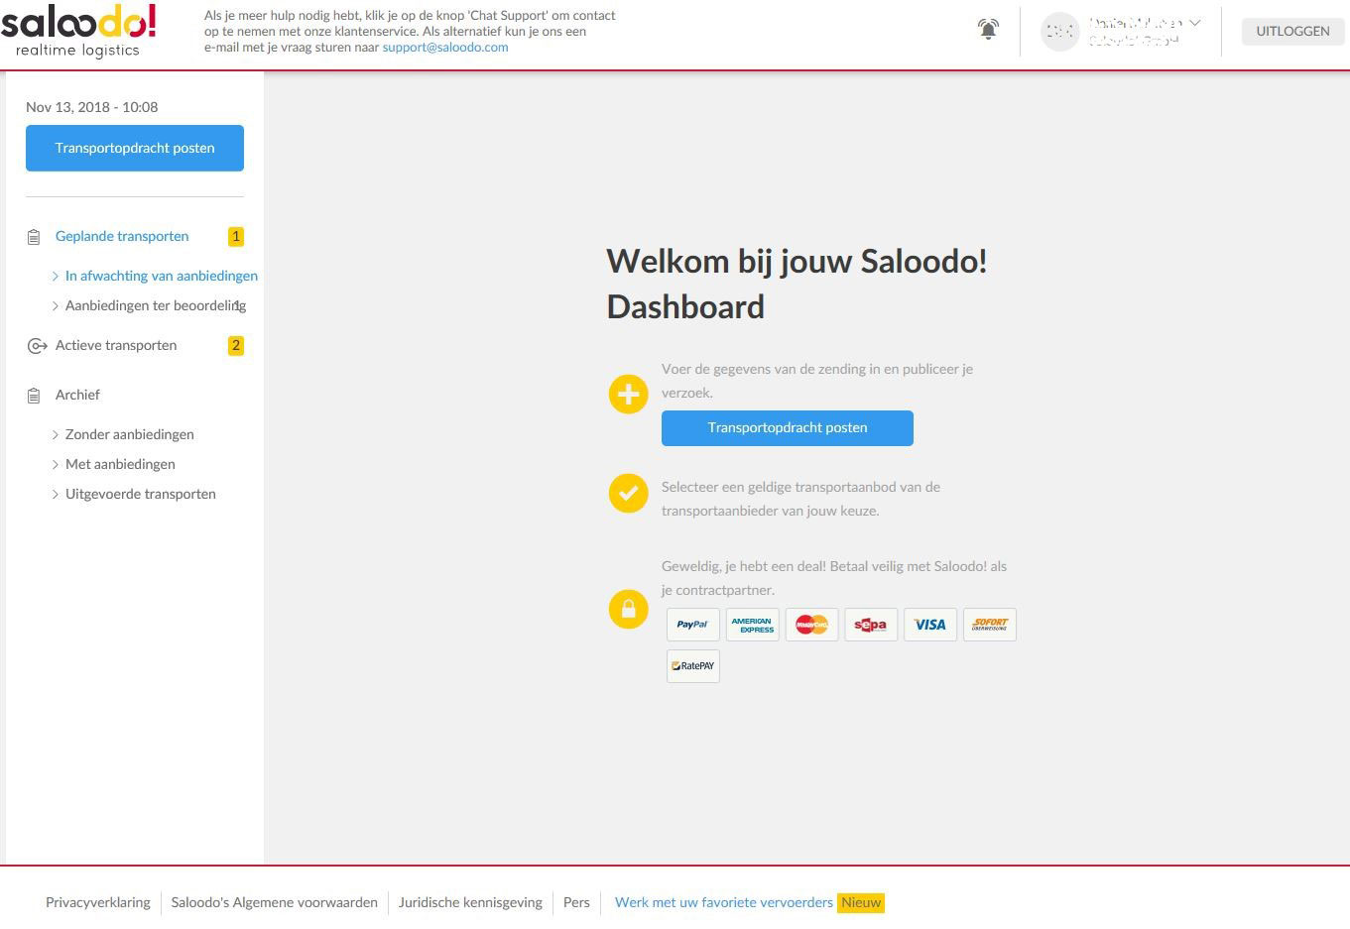Open the Pers footer link
Viewport: 1350px width, 929px height.
click(576, 902)
